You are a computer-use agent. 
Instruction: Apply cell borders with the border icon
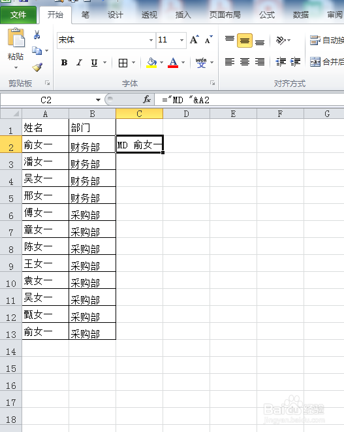tap(123, 63)
